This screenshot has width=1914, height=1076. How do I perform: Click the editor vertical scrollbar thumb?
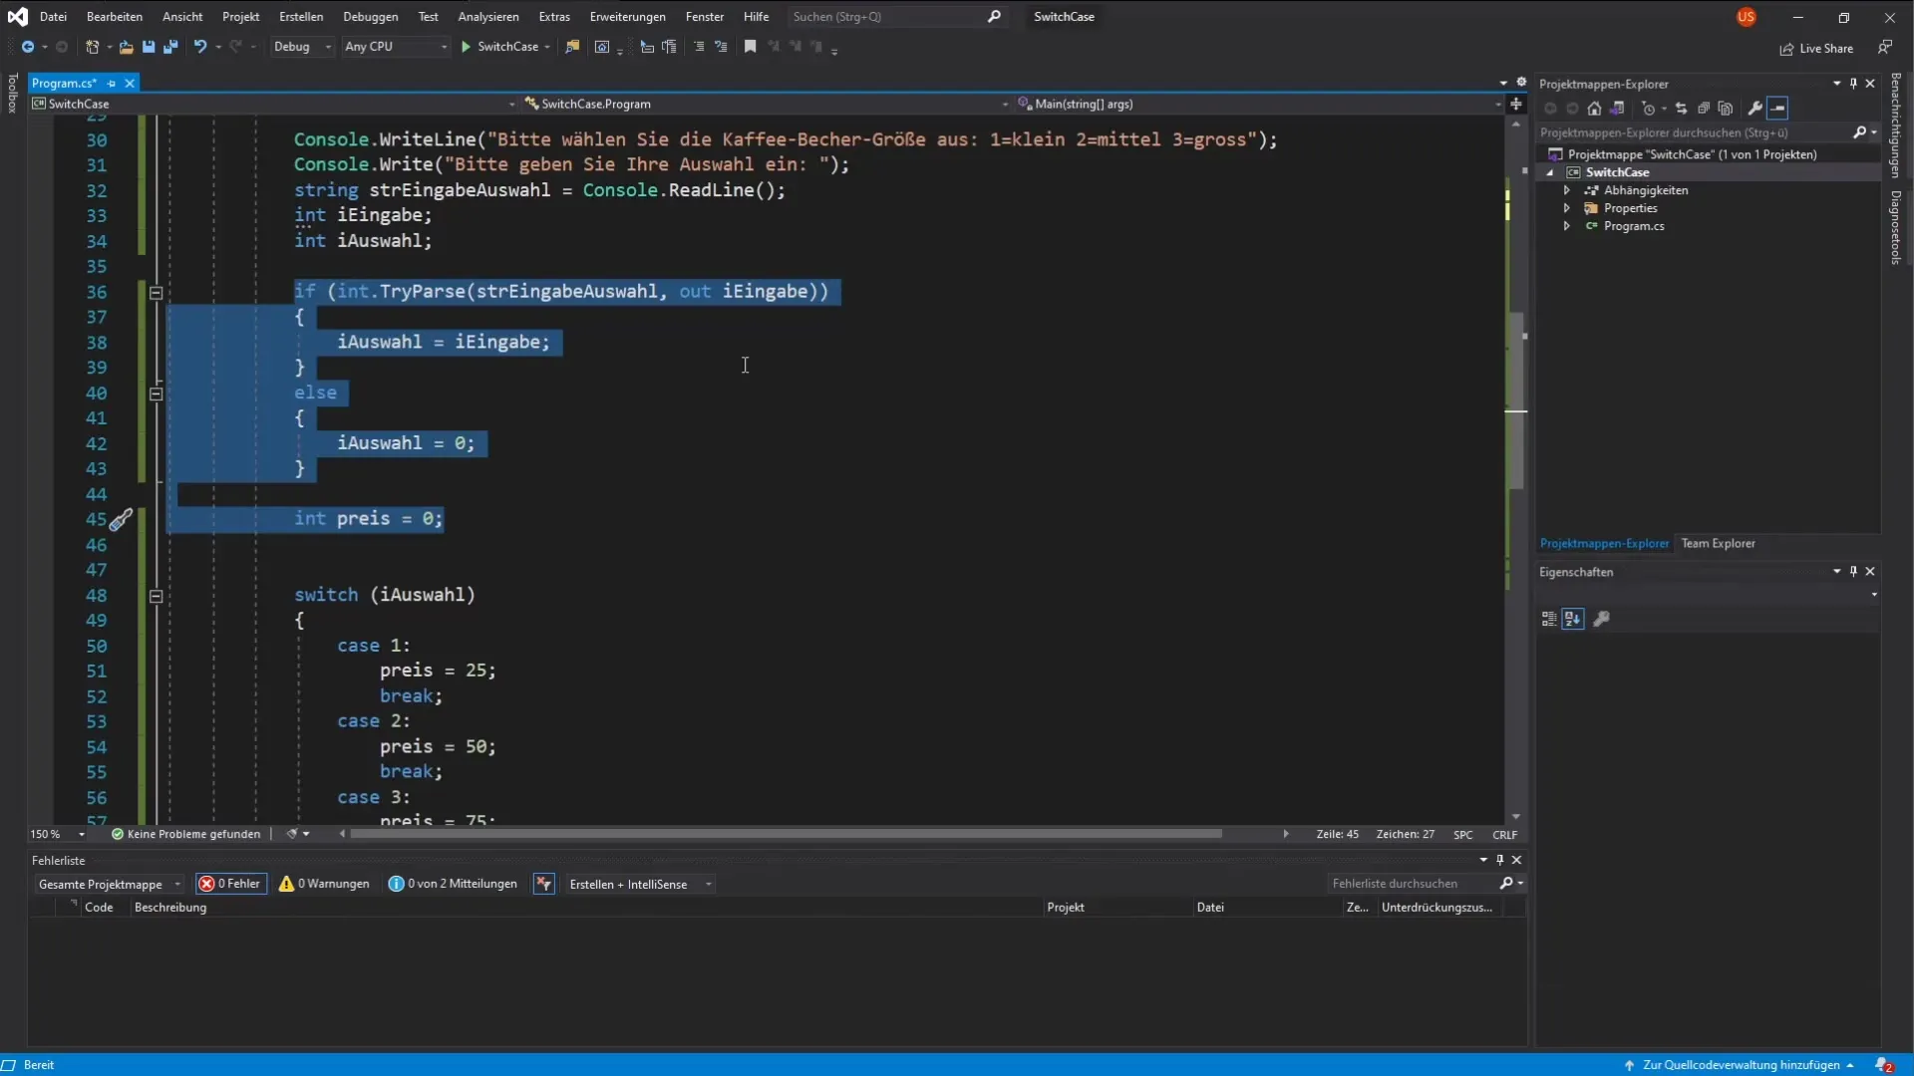pos(1516,400)
